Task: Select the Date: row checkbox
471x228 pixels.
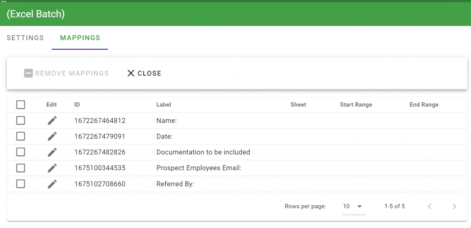Action: [21, 136]
